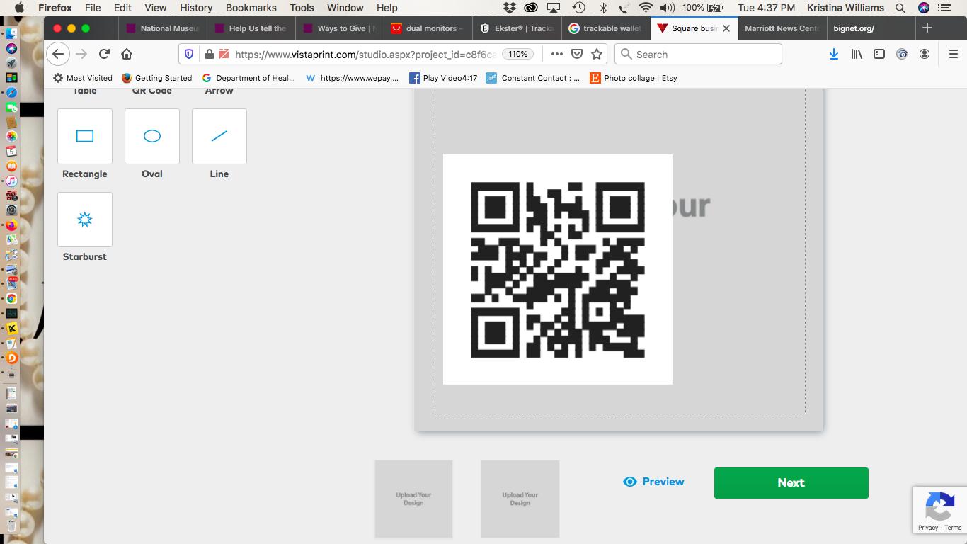Screen dimensions: 967x544
Task: Switch to the Ways to Give tab
Action: pos(339,28)
